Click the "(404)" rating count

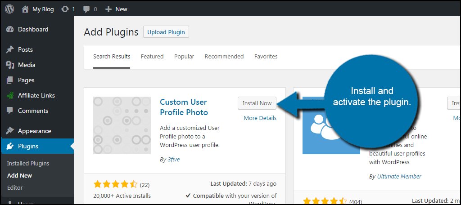[x=356, y=202]
